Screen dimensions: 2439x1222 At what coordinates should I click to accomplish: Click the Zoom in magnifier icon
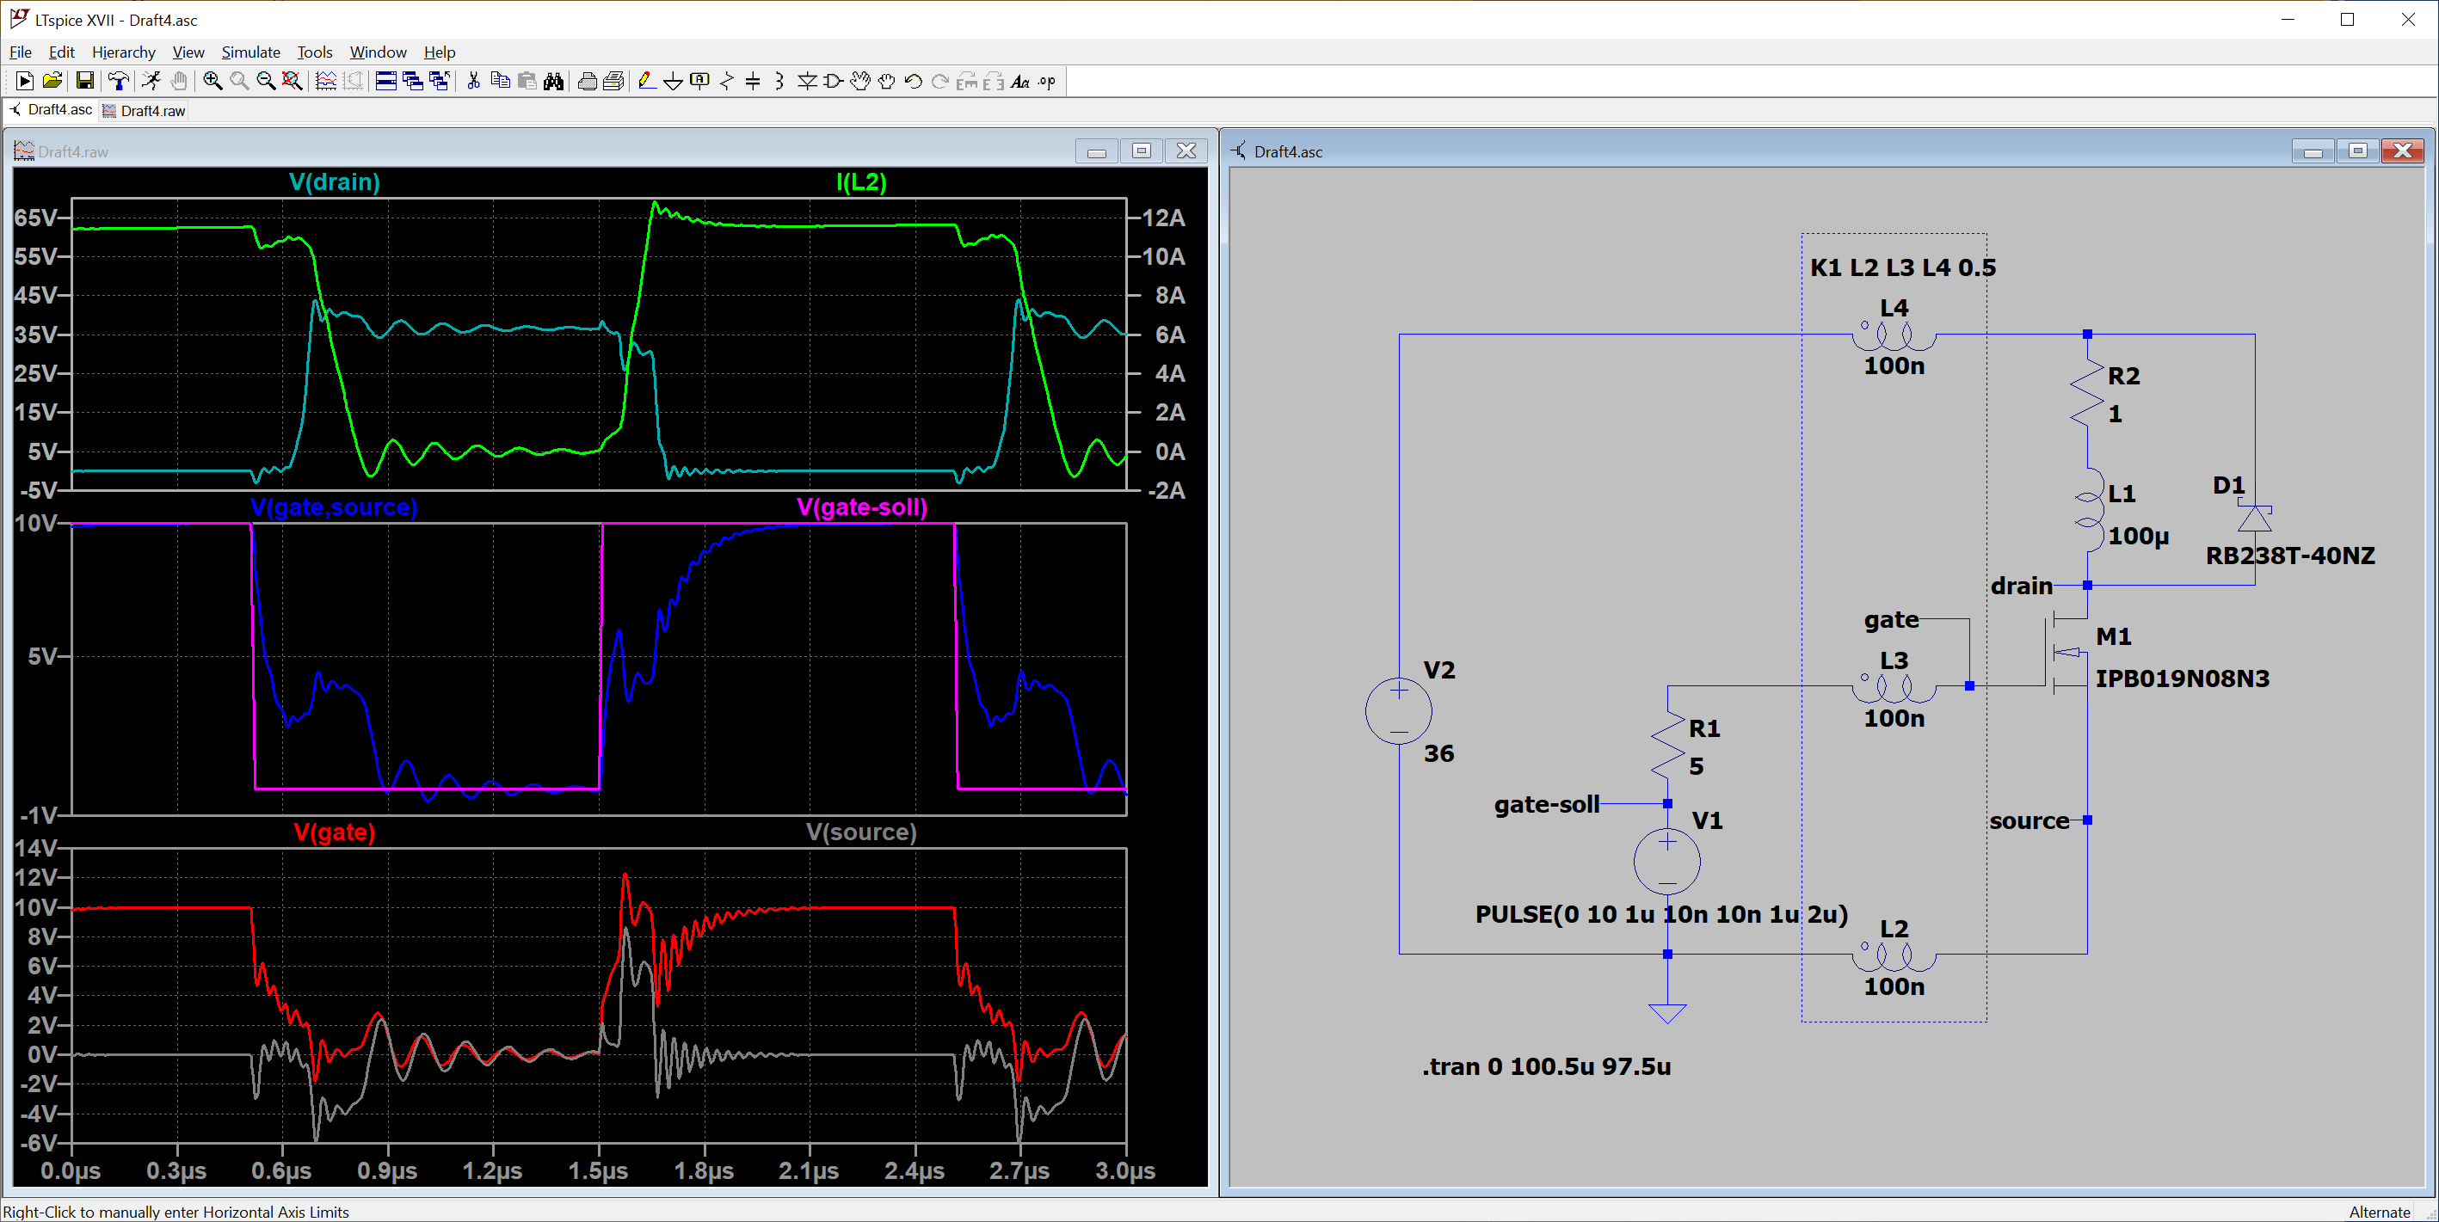click(212, 82)
